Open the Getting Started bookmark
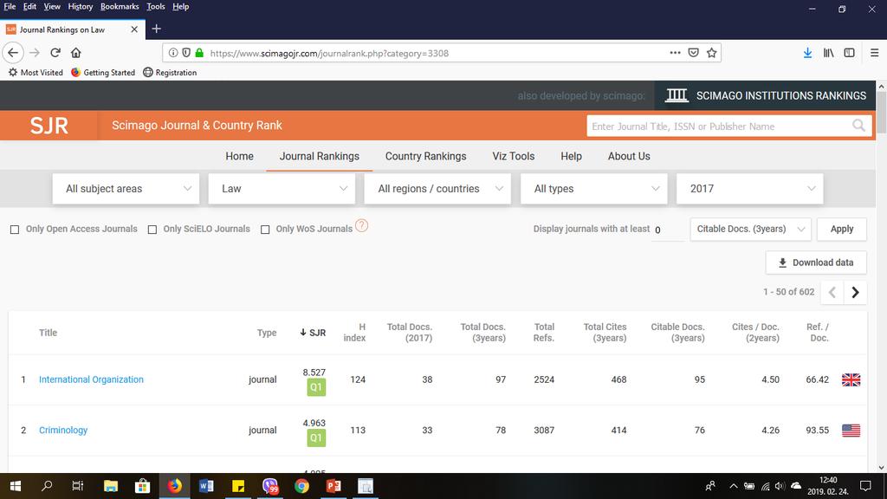The image size is (887, 499). 103,73
